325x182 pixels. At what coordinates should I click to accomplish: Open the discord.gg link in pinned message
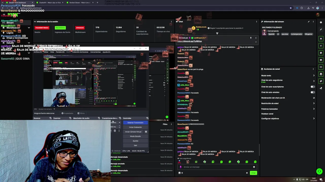pos(190,41)
